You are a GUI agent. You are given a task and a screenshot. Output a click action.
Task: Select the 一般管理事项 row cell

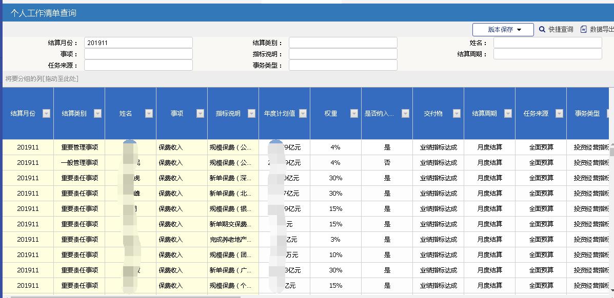point(79,163)
